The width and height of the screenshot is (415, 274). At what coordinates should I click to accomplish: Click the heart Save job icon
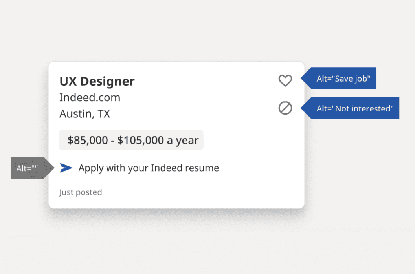click(x=285, y=80)
